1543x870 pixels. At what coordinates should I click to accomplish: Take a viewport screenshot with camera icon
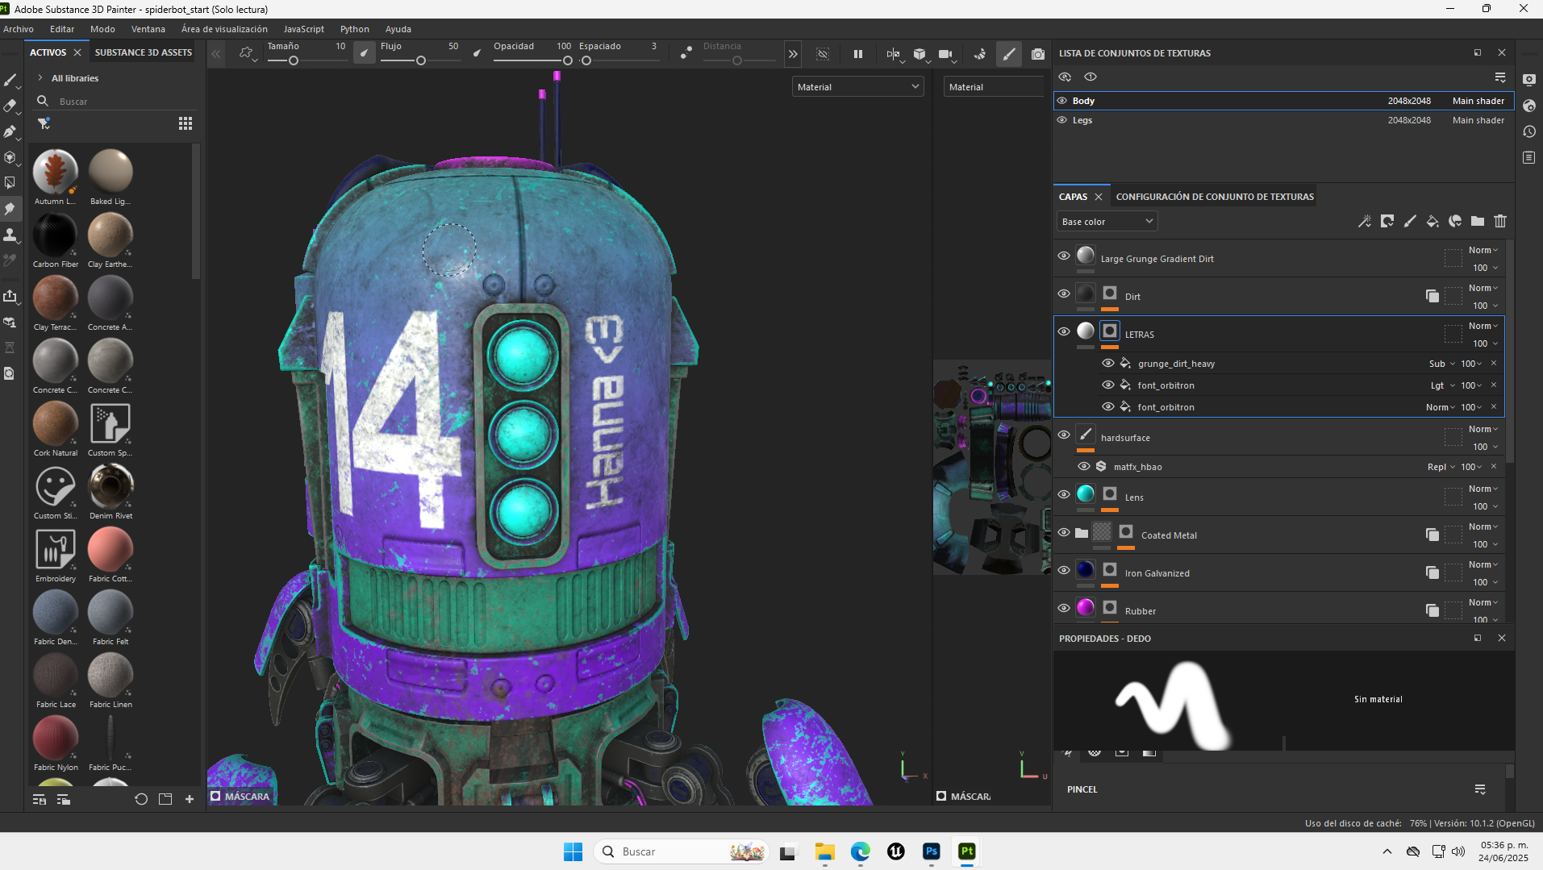(1038, 54)
